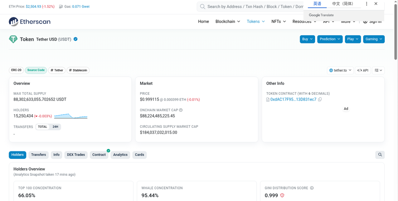Click the contract file icon beside address
The height and width of the screenshot is (201, 398).
click(x=268, y=100)
